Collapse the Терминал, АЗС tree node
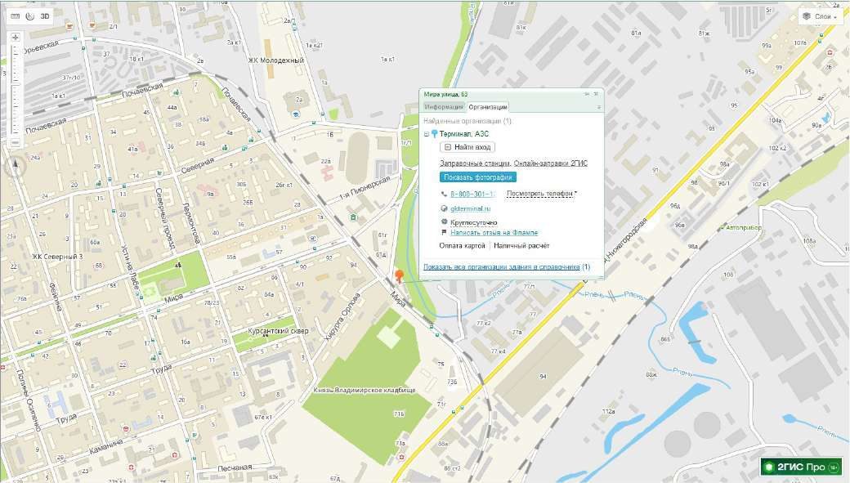Viewport: 850px width, 483px height. click(427, 134)
